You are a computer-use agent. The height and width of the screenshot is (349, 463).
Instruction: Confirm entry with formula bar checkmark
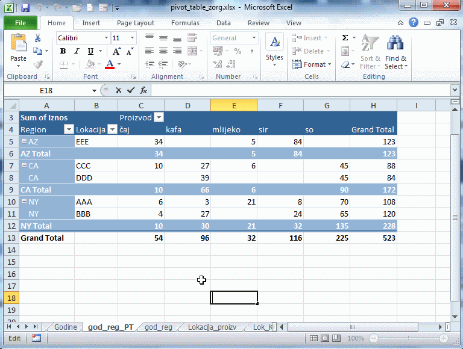pyautogui.click(x=131, y=90)
